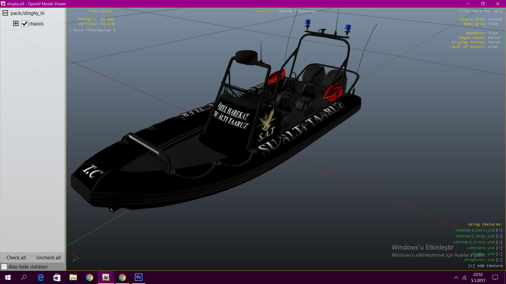506x284 pixels.
Task: Open the network tray icon
Action: pos(465,277)
